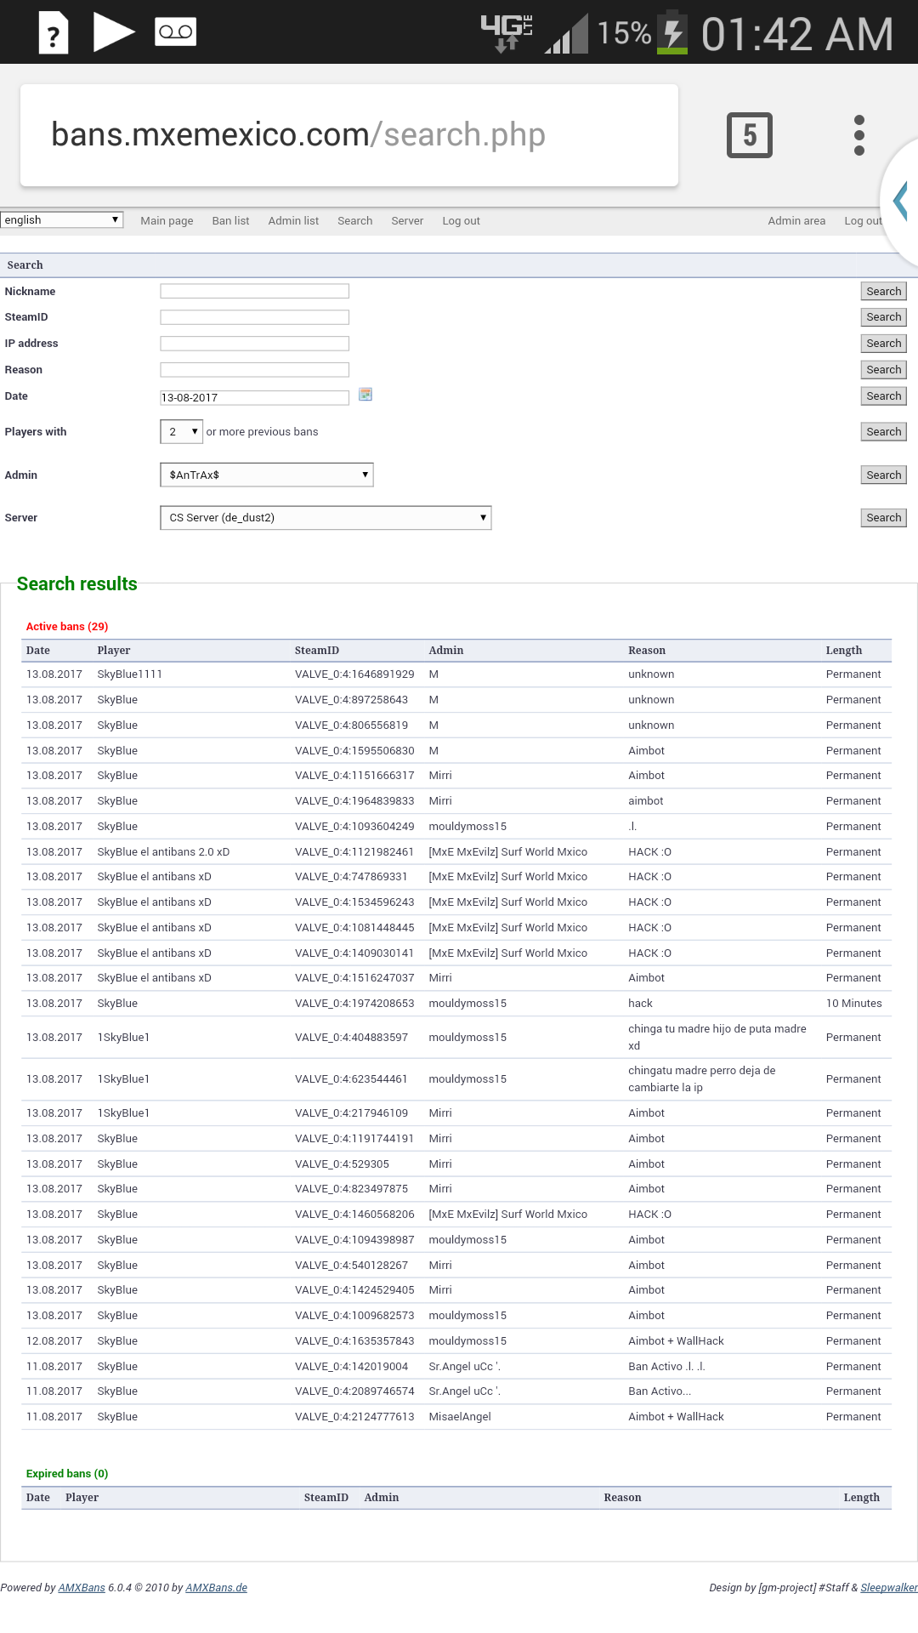Click SteamID VALVE_0:4:1974208653

[x=354, y=1004]
